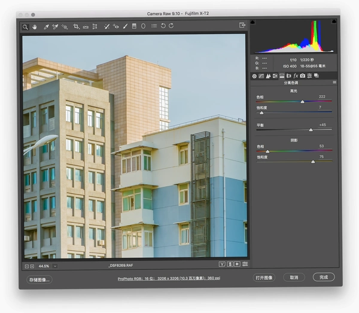The width and height of the screenshot is (359, 313).
Task: Select the Hand tool
Action: 35,27
